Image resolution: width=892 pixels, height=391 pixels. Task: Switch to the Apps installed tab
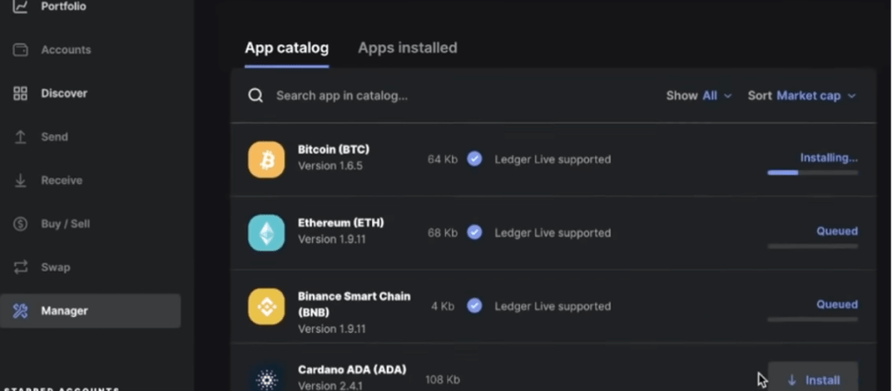click(407, 48)
